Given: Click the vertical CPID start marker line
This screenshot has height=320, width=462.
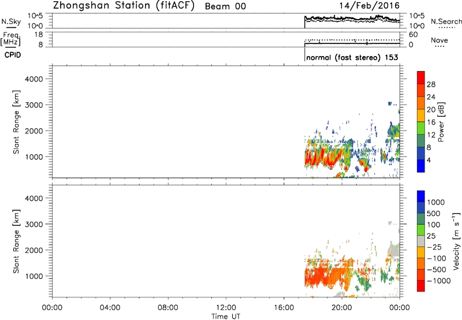Looking at the screenshot, I should [304, 55].
